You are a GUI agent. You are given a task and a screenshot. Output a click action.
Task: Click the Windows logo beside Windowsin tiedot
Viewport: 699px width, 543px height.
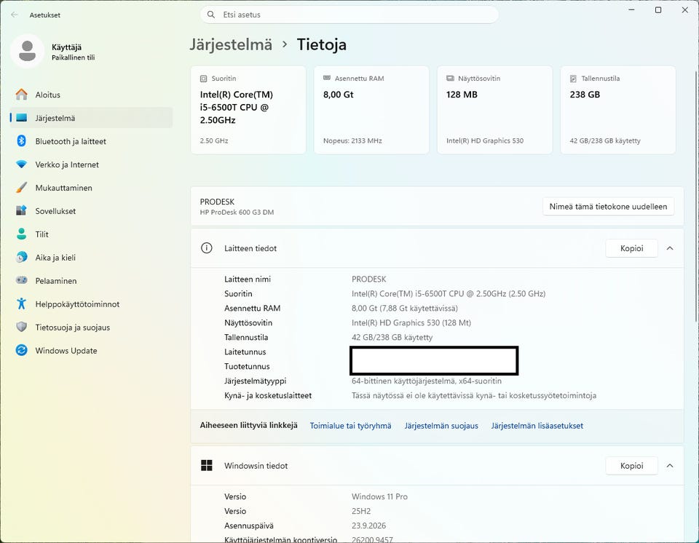(x=206, y=465)
